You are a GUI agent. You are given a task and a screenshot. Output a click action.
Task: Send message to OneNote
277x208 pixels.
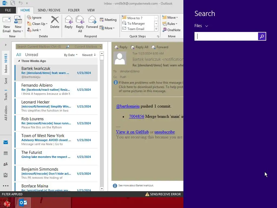click(x=171, y=30)
